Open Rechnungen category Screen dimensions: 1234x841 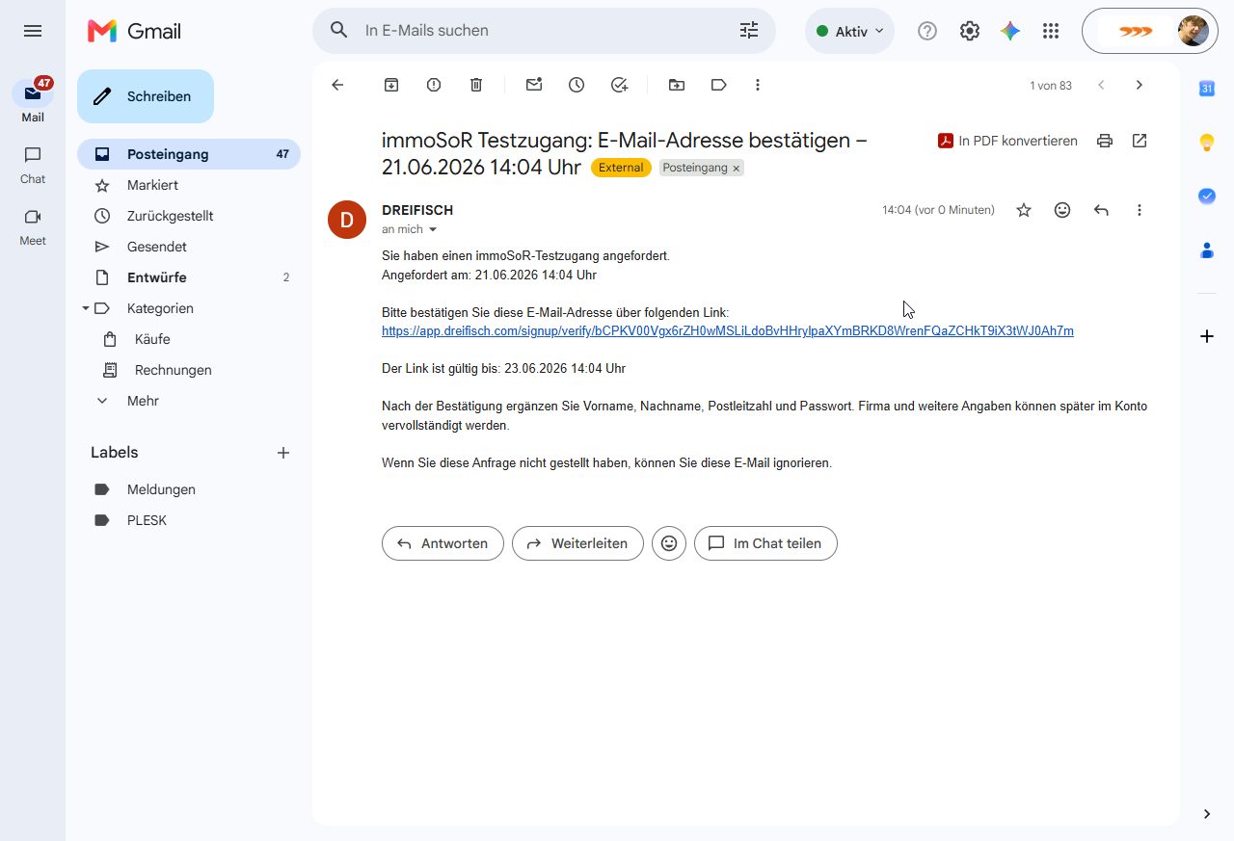click(x=189, y=370)
